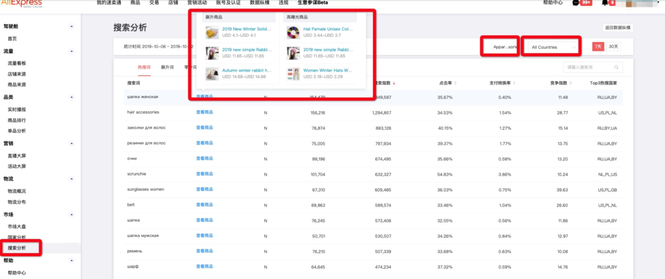Select 搜索分析 in the left sidebar
Viewport: 665px width, 279px height.
click(x=17, y=248)
